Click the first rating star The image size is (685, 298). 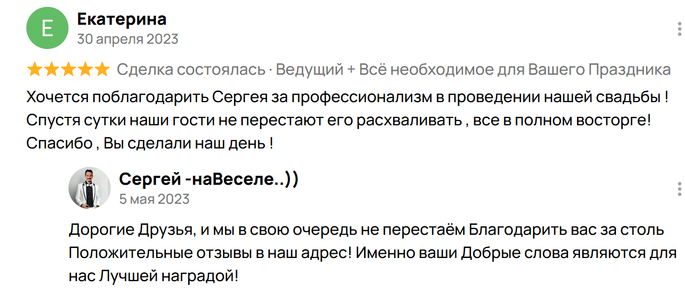[35, 69]
